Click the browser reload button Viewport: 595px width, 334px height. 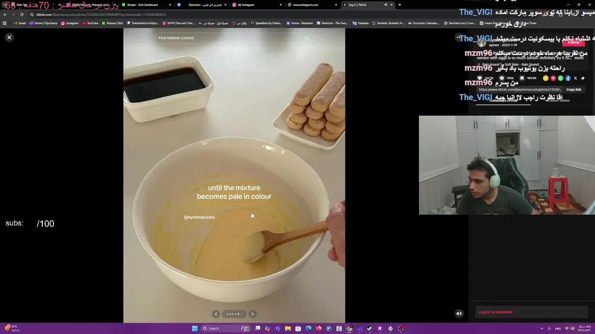[21, 14]
